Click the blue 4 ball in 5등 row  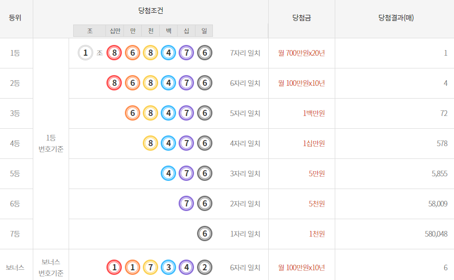[x=168, y=173]
